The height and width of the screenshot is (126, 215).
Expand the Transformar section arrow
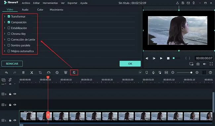pyautogui.click(x=5, y=17)
